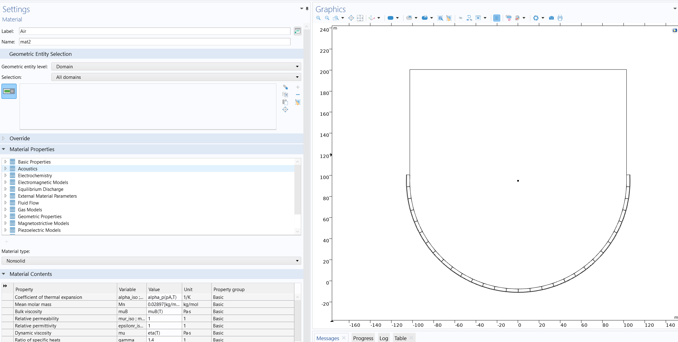Toggle the grid display button in Graphics
The image size is (678, 342).
[x=496, y=18]
